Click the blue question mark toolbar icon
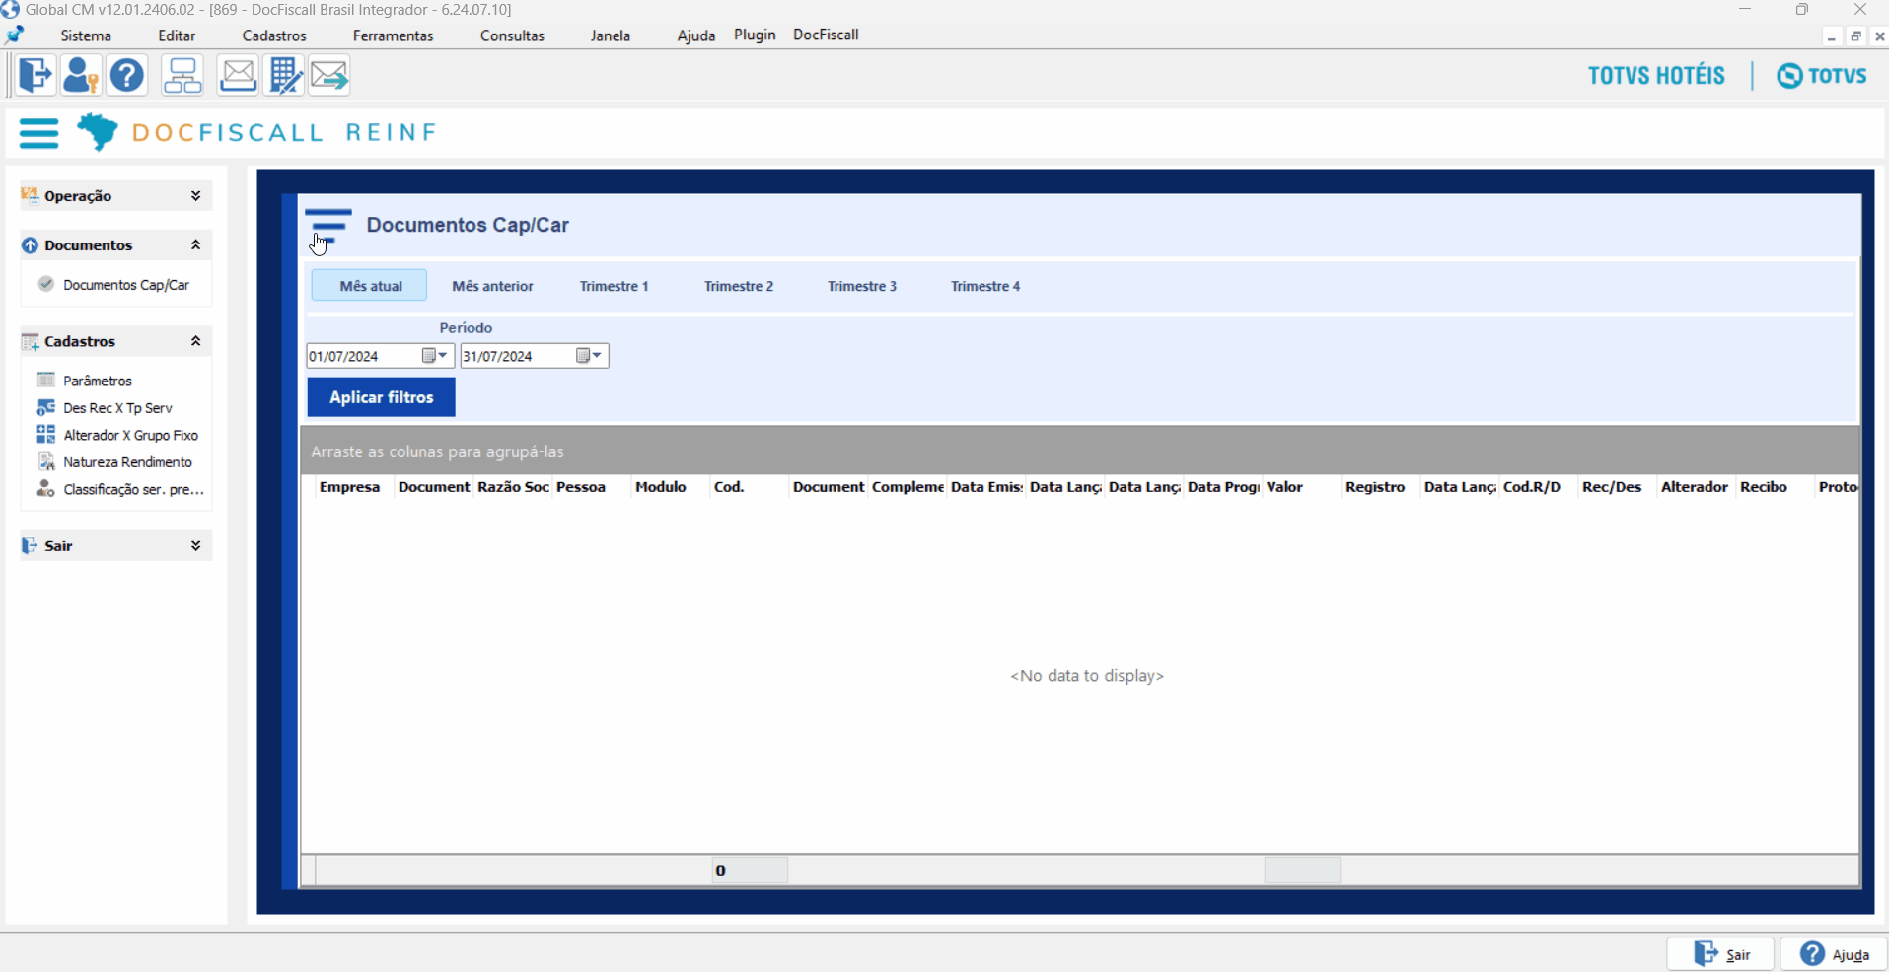The image size is (1889, 972). point(127,75)
